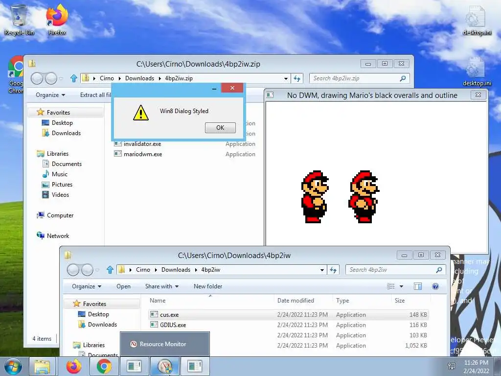Expand the recent pages arrow in the 4bp2iw.zip window
Viewport: 501px width, 376px height.
pos(61,78)
